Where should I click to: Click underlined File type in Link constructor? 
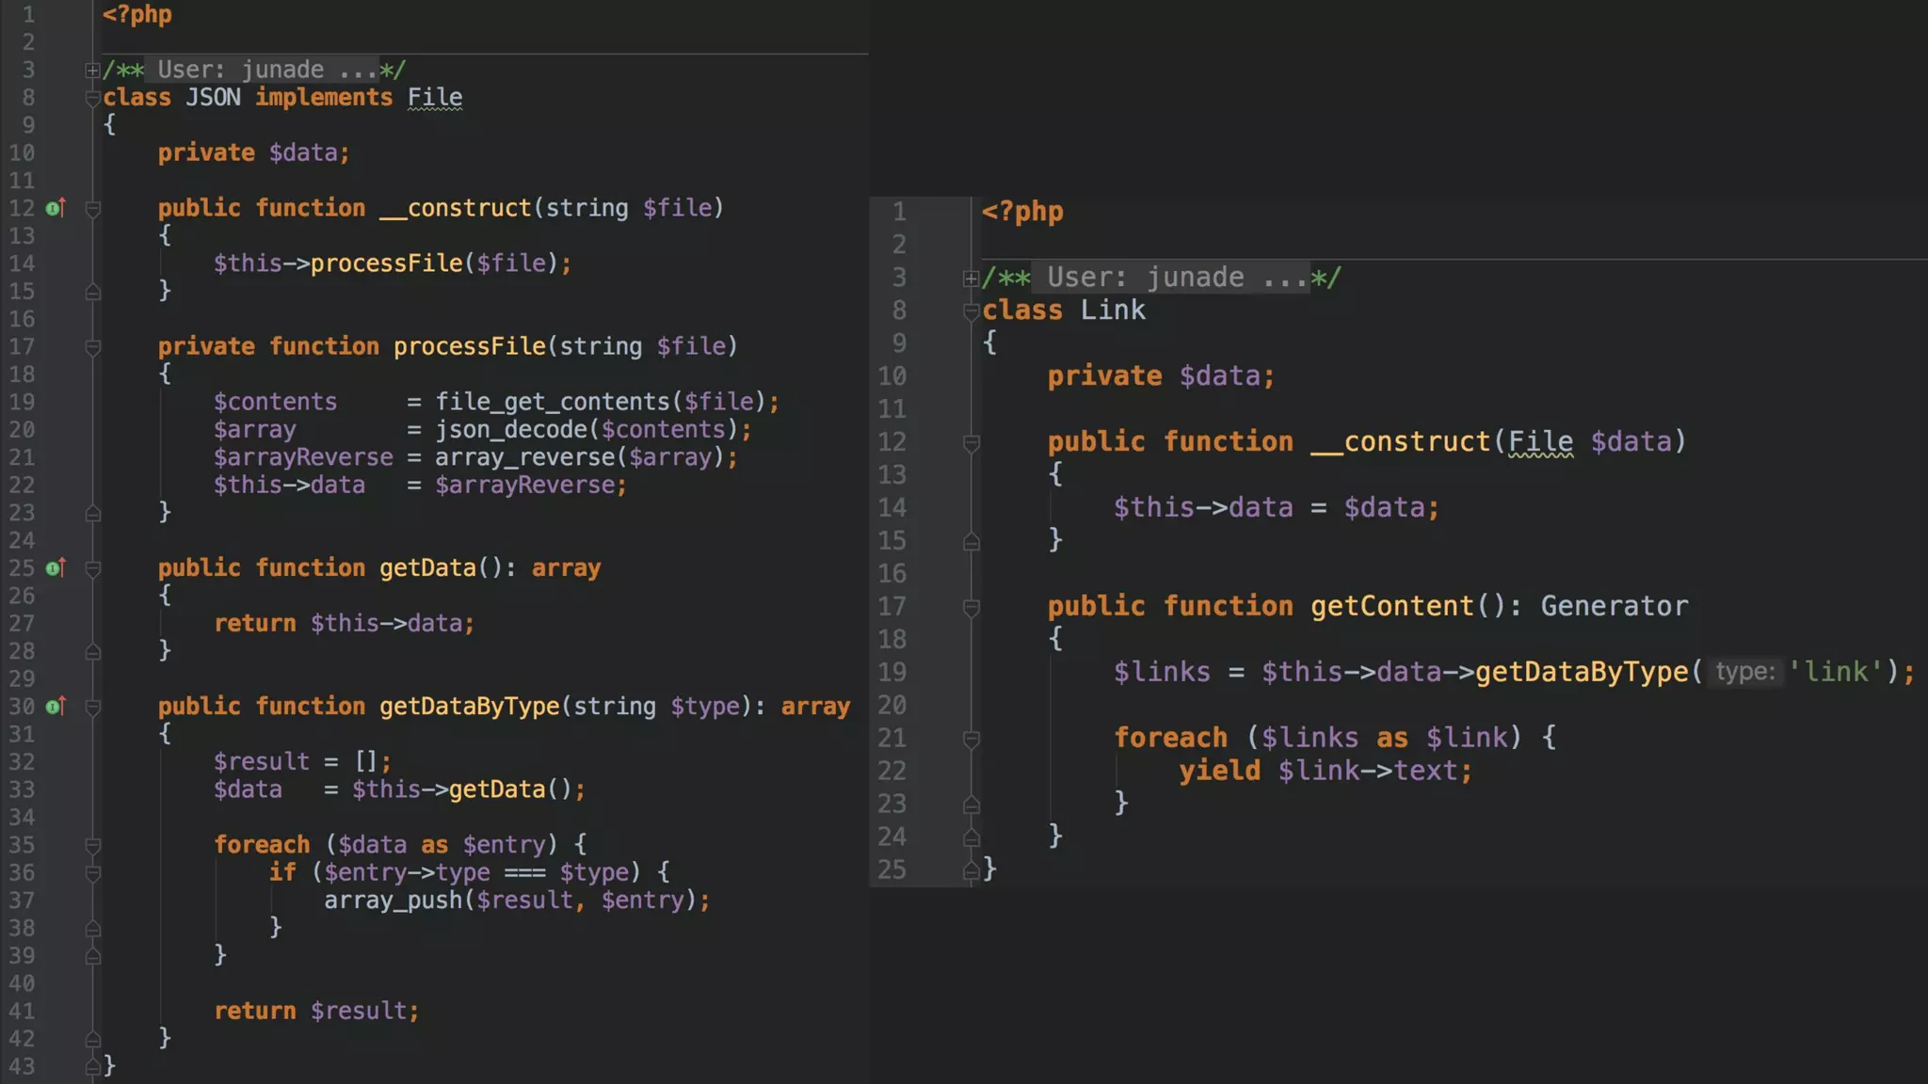pyautogui.click(x=1540, y=441)
